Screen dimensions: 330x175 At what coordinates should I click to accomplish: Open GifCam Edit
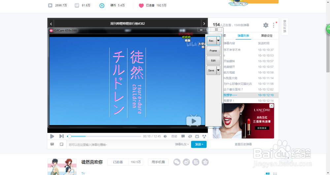[x=213, y=61]
